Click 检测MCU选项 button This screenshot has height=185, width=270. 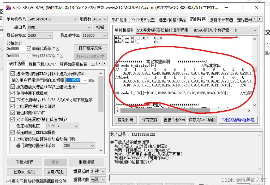coord(25,172)
